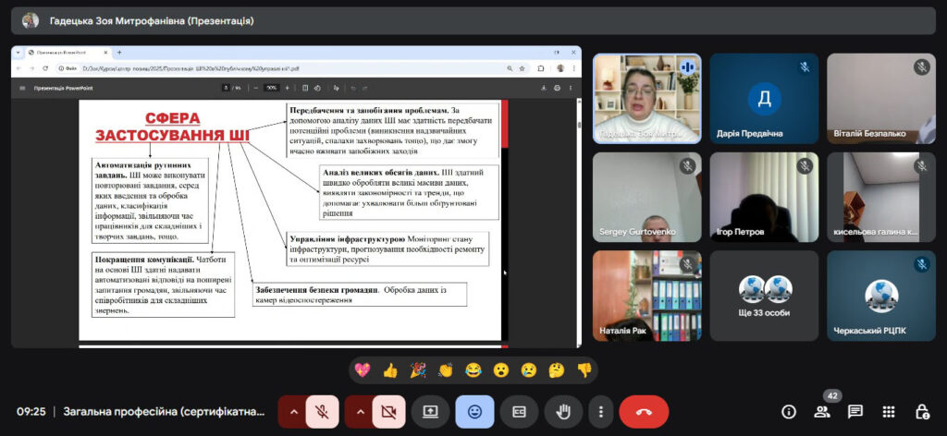Show the participants list with 42 people
The width and height of the screenshot is (947, 436).
point(822,412)
